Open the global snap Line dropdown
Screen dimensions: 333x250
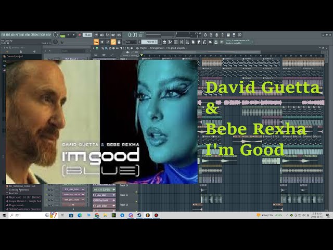click(x=131, y=42)
